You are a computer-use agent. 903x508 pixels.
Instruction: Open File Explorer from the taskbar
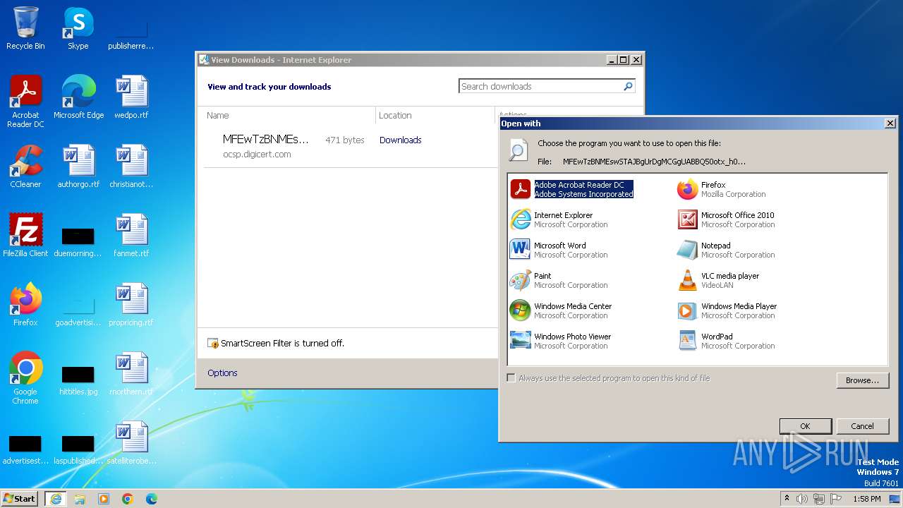click(80, 499)
